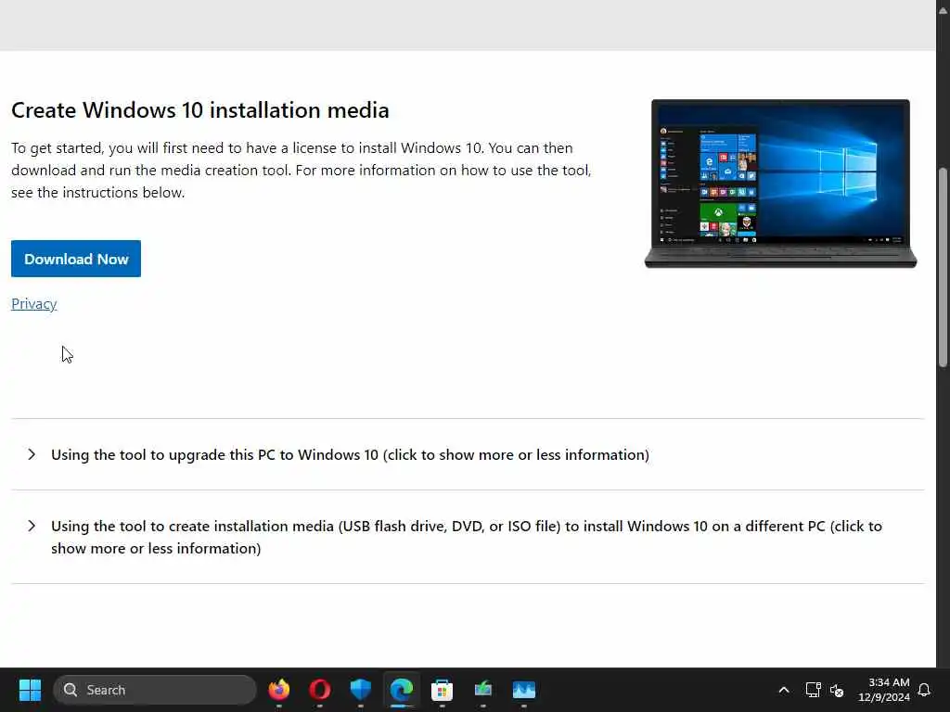The image size is (950, 712).
Task: Expand the upgrade this PC chevron
Action: pyautogui.click(x=32, y=454)
